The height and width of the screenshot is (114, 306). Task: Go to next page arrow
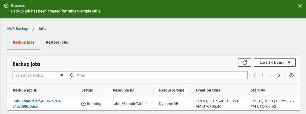pyautogui.click(x=279, y=75)
